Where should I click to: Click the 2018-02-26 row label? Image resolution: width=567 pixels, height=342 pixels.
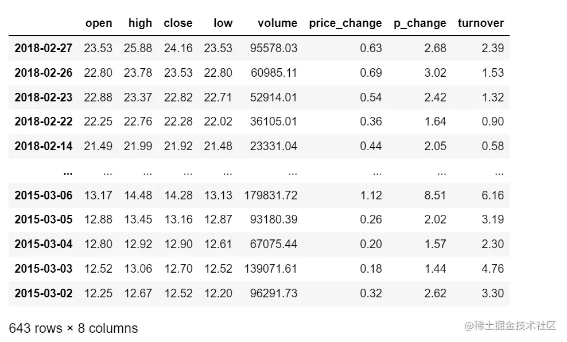point(44,73)
